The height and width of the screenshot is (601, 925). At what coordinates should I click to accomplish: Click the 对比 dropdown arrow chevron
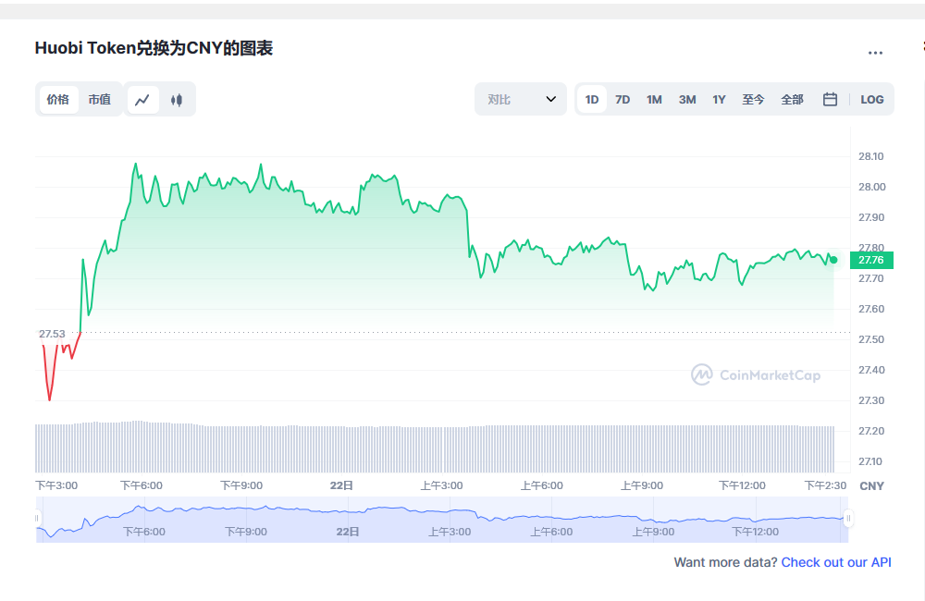[x=553, y=99]
